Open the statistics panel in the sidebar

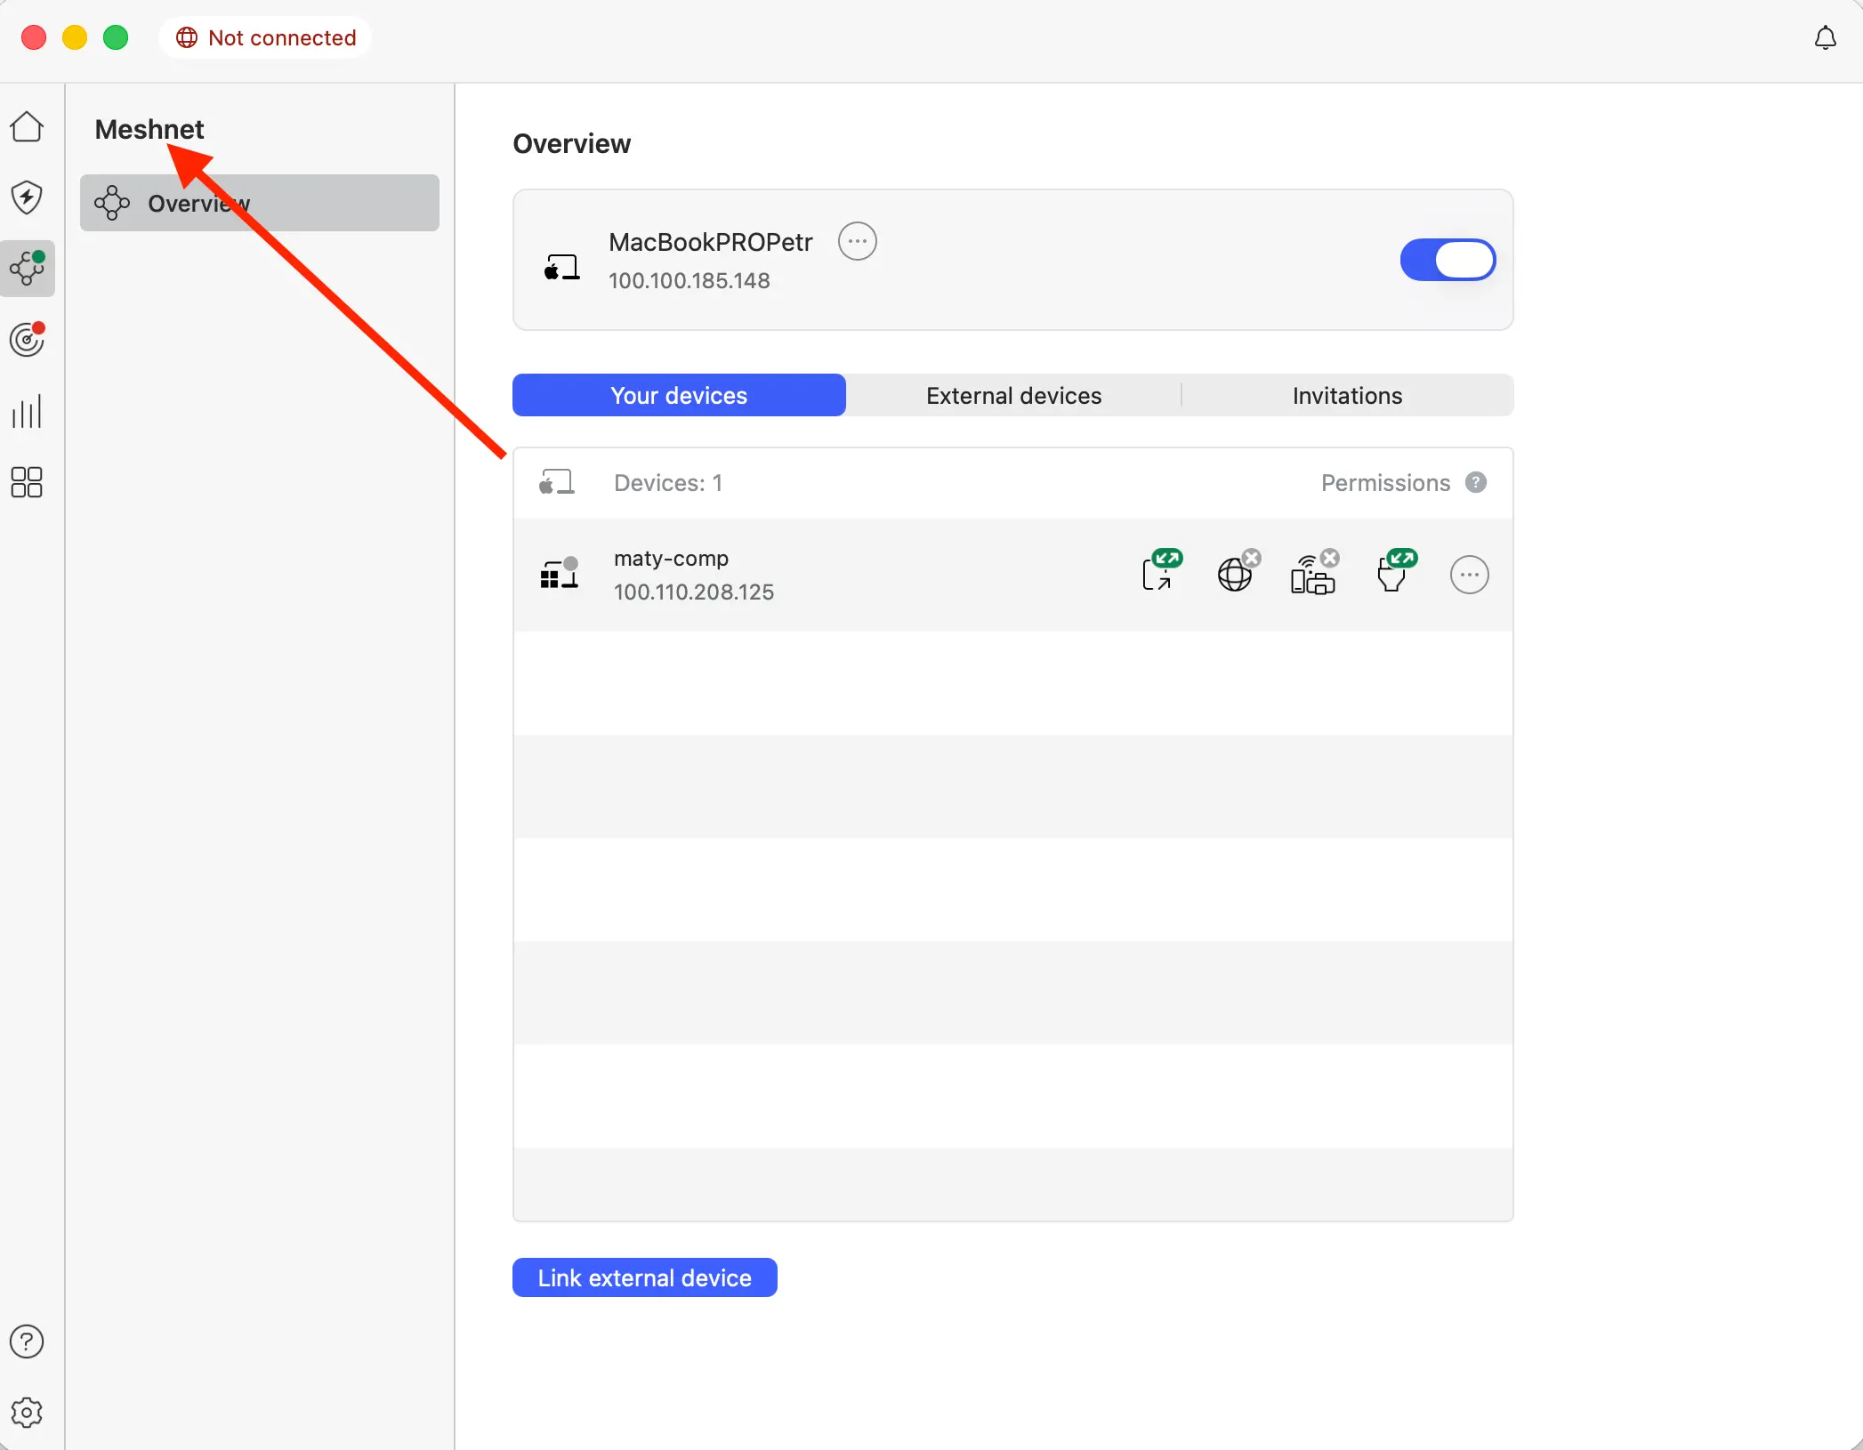pos(28,411)
